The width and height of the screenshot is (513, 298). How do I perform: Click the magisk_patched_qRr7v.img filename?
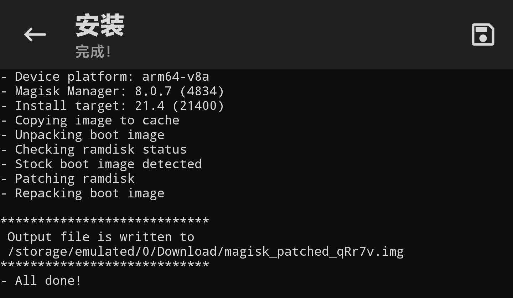click(314, 251)
